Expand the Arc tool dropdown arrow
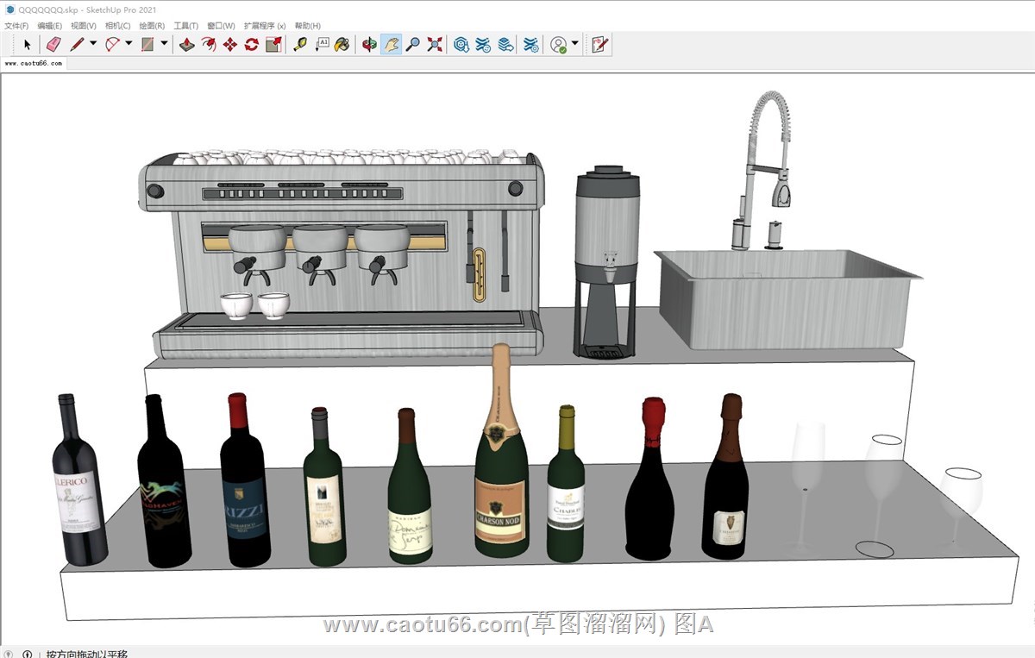 tap(129, 44)
